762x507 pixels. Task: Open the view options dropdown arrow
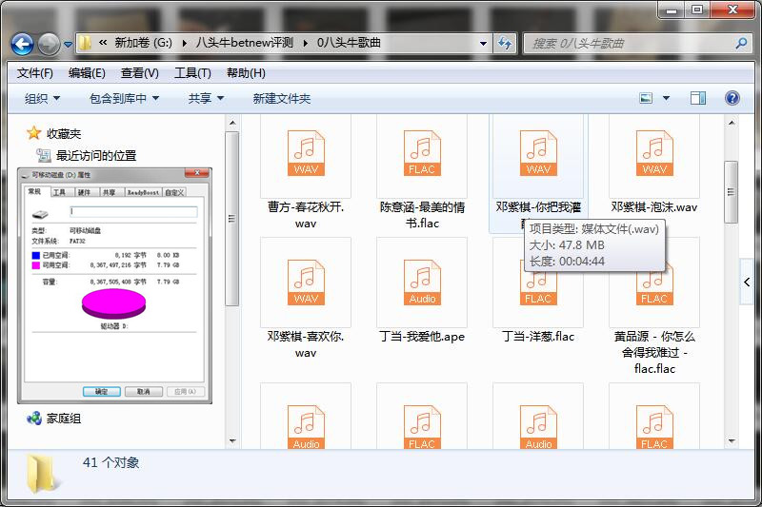(666, 99)
